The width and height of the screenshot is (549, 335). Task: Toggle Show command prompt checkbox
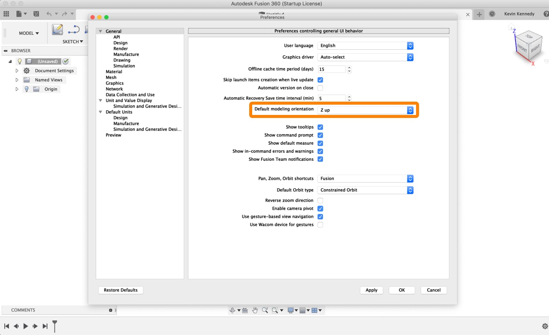click(320, 135)
